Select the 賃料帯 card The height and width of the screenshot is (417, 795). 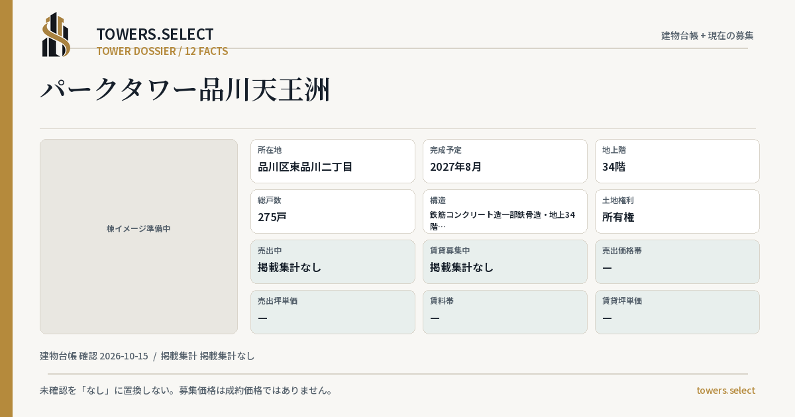coord(505,312)
